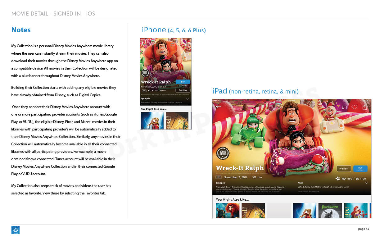Screen dimensions: 380x246
Task: Open the Frankenweenie thumbnail on the iPad
Action: (x=330, y=211)
